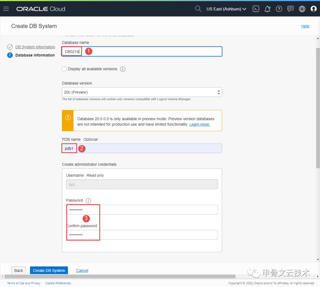This screenshot has width=320, height=287.
Task: Open Cookie Preferences link
Action: 58,283
